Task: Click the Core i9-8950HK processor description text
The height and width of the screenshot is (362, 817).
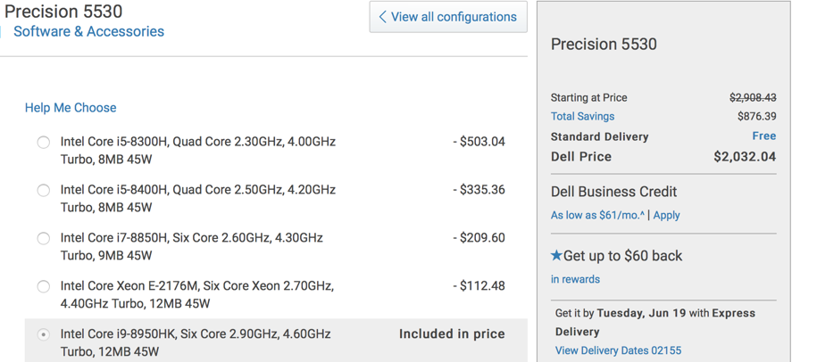Action: 196,342
